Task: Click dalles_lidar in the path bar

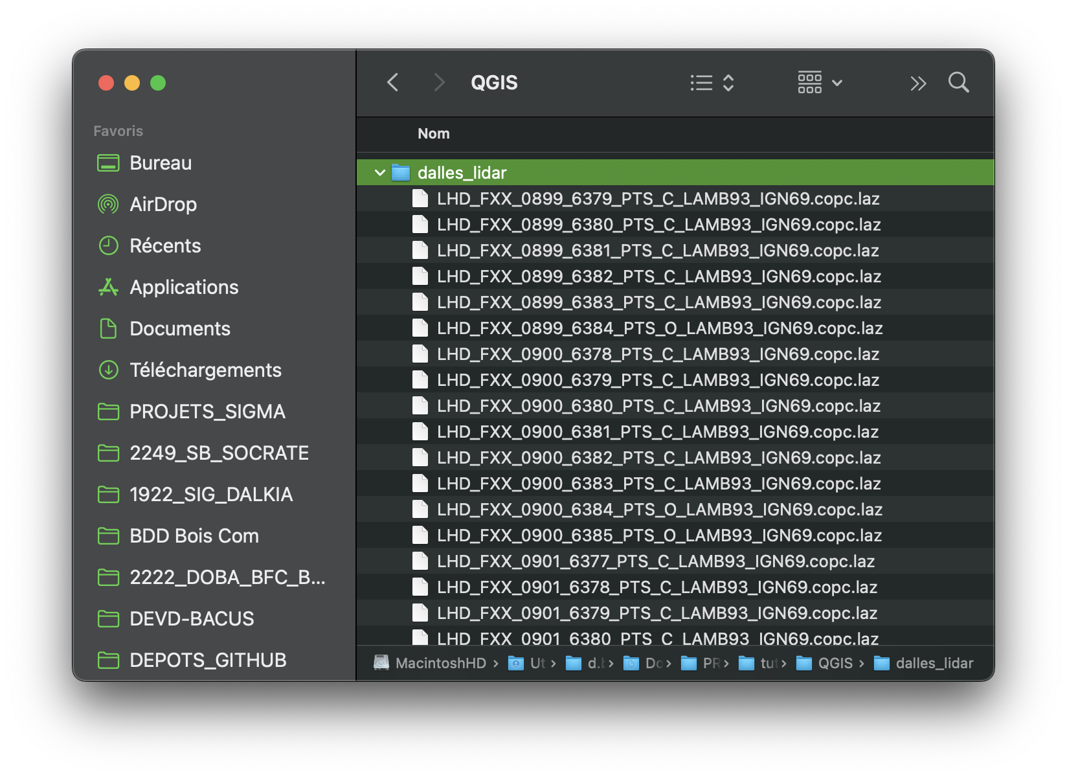Action: point(923,663)
